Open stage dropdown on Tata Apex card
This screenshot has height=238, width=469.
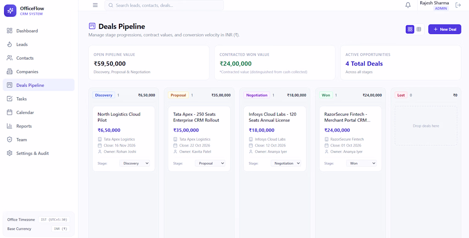210,163
